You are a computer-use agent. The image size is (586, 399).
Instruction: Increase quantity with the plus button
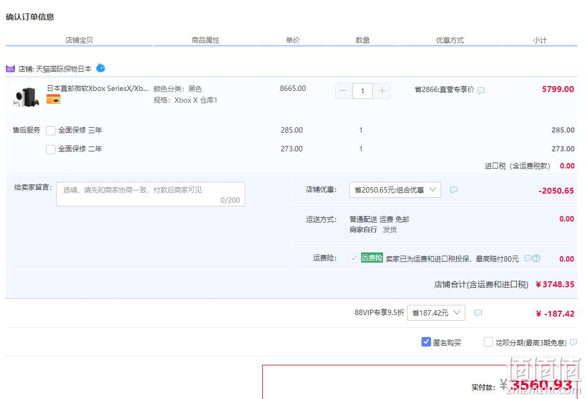tap(382, 91)
